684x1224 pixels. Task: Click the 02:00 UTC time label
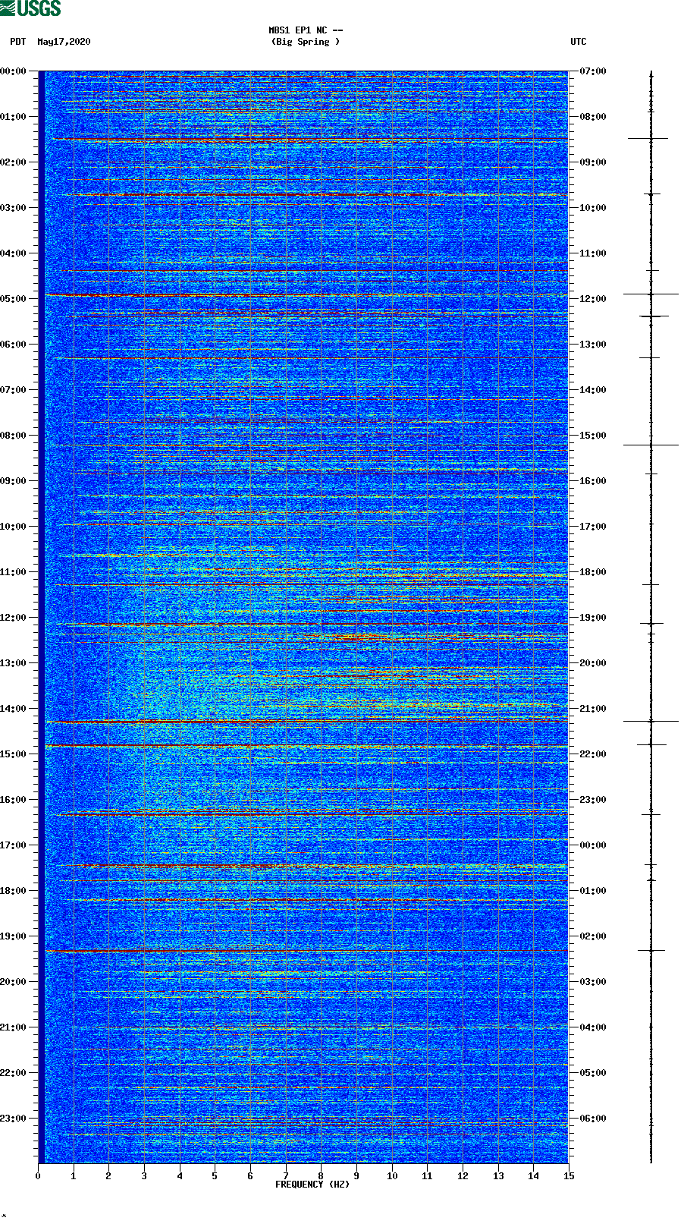593,936
